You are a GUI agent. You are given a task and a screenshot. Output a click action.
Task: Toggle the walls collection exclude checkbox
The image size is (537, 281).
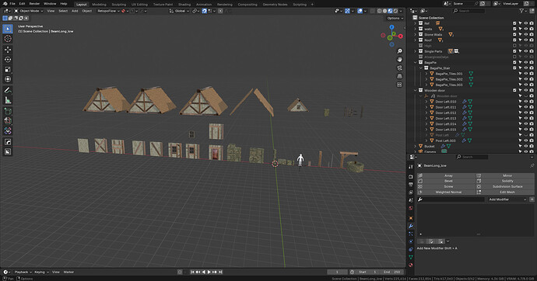(x=514, y=29)
